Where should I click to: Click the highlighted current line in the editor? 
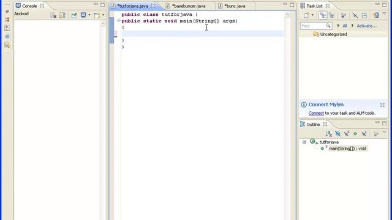[203, 34]
